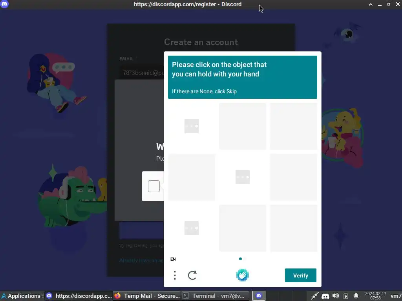Open the captcha three-dot options menu
Image resolution: width=402 pixels, height=301 pixels.
(x=175, y=276)
